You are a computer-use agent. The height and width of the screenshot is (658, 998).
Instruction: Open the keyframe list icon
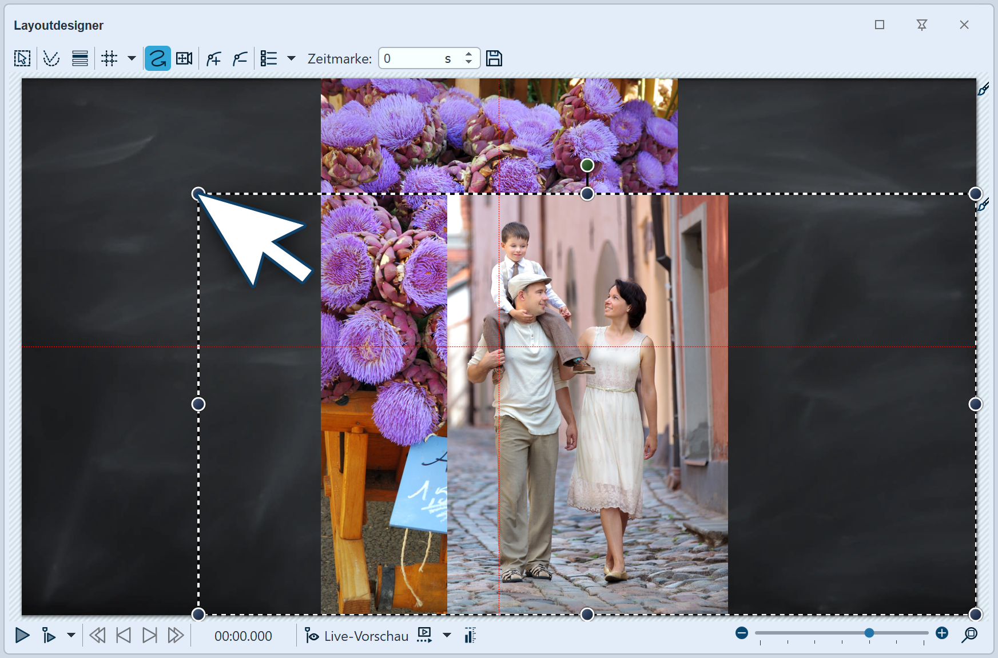pos(268,58)
